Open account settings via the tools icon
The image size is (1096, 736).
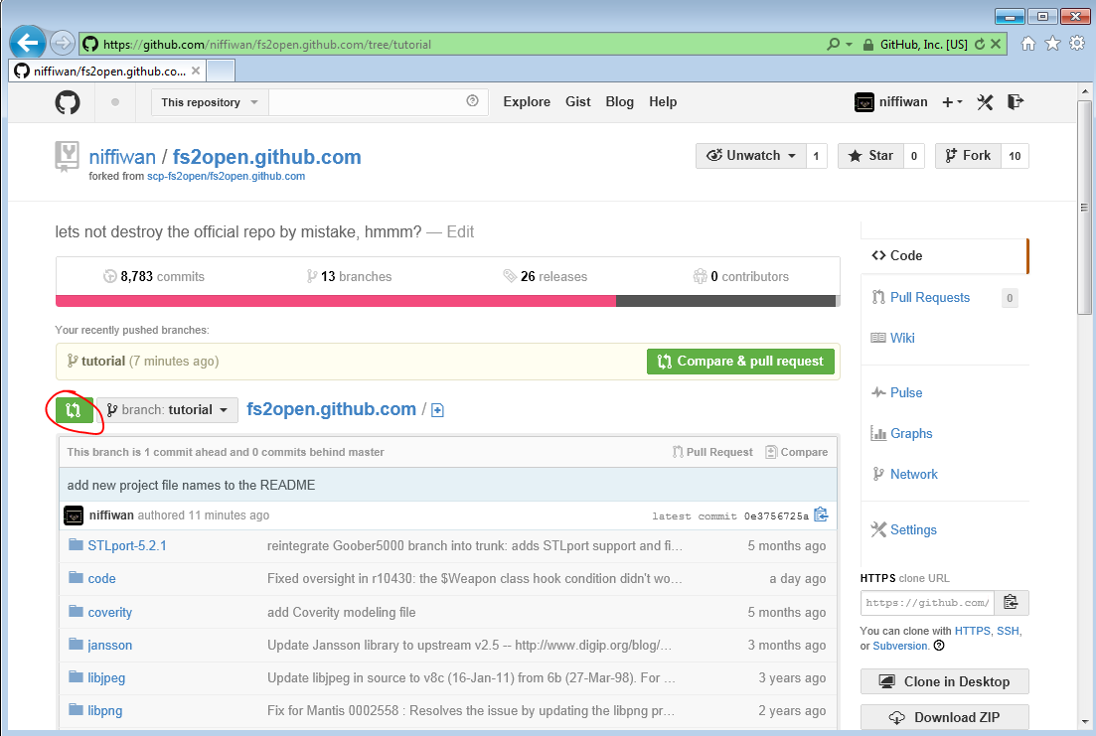(x=985, y=101)
